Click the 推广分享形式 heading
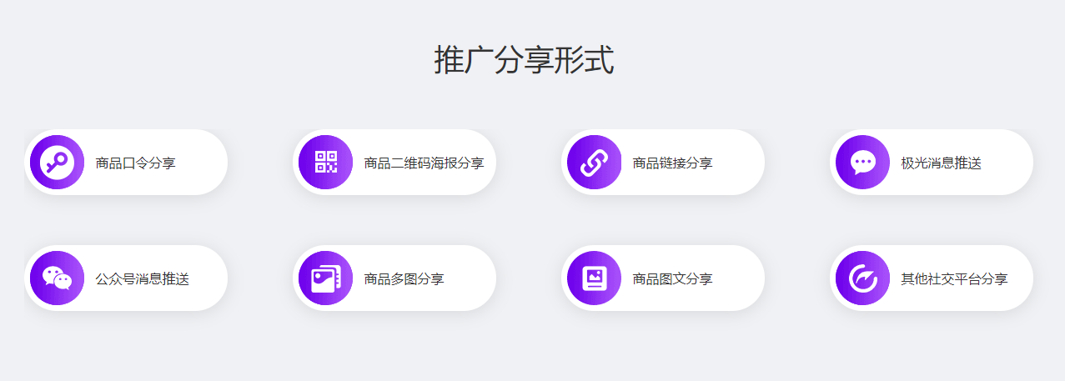This screenshot has height=381, width=1065. click(x=524, y=60)
